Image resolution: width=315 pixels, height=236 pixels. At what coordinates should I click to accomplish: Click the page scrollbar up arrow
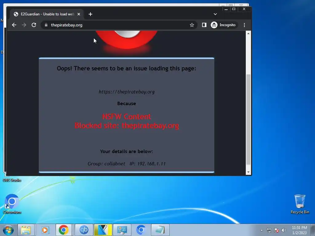click(248, 33)
